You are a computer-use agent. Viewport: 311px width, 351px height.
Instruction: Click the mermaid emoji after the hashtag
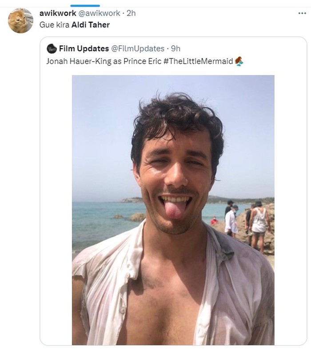coord(239,61)
